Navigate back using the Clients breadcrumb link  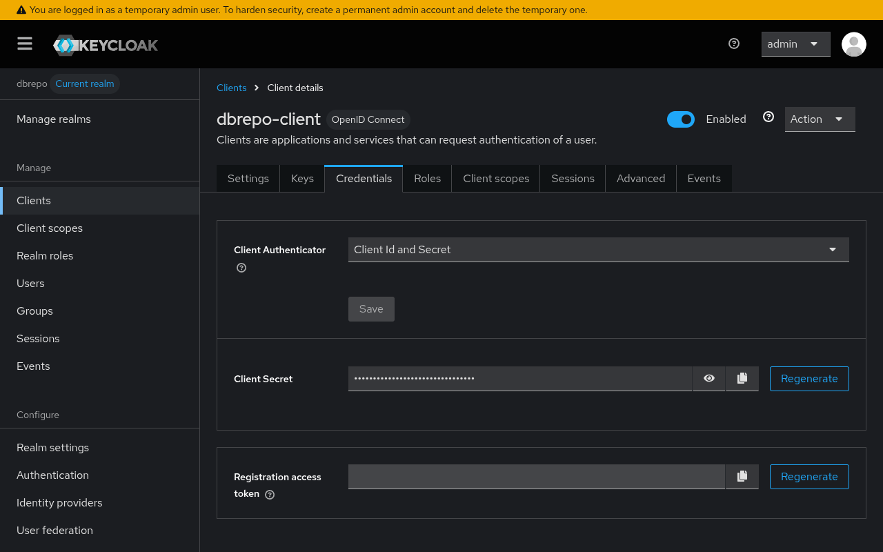(x=231, y=88)
